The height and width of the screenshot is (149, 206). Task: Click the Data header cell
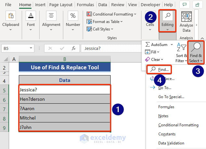[65, 80]
